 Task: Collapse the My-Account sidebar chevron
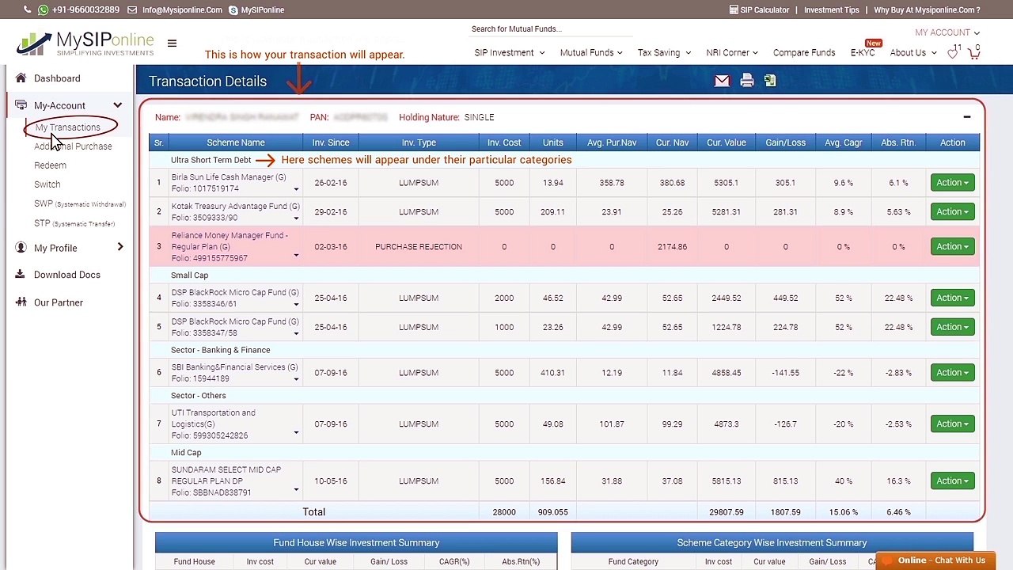coord(117,105)
